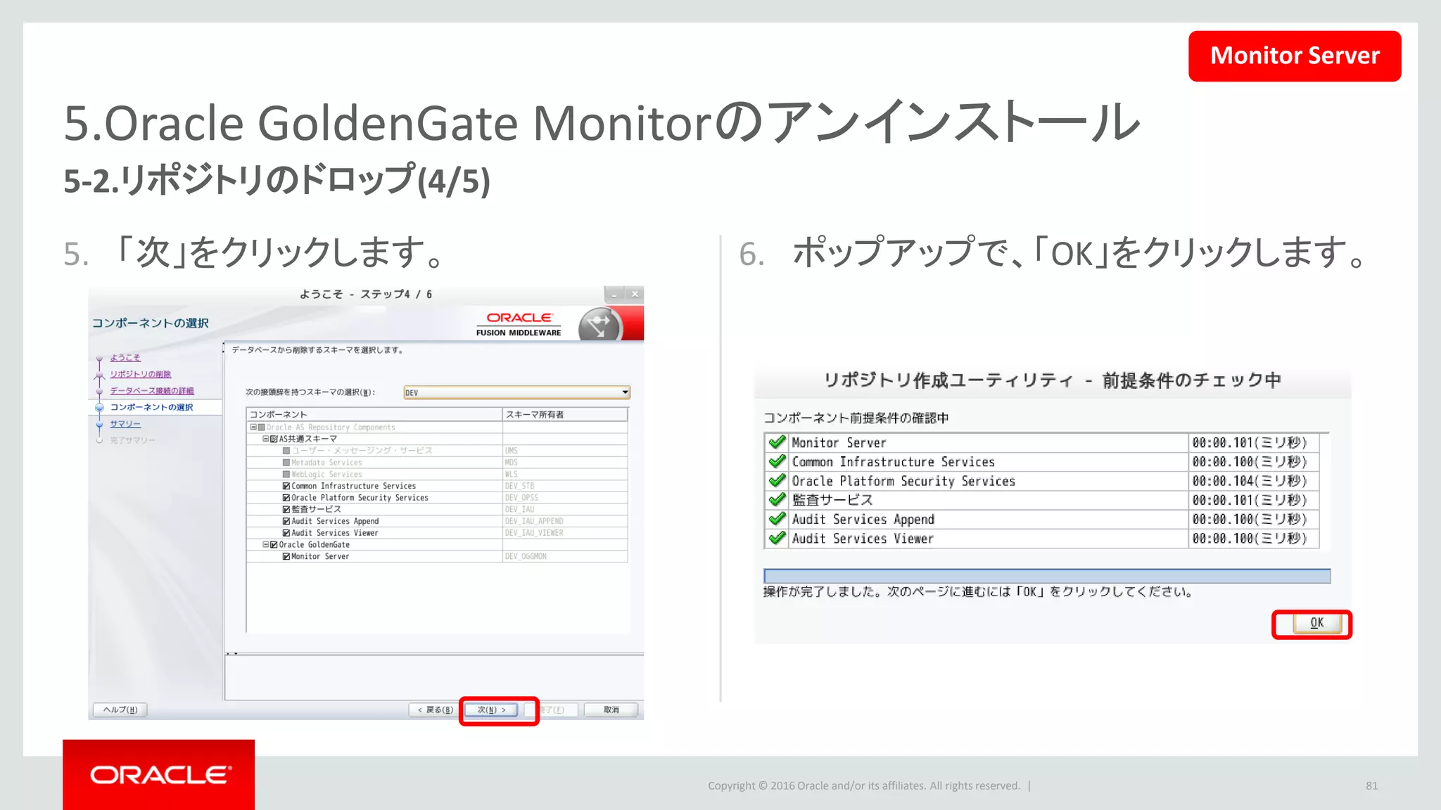Click the DEV_STB schema owner cell
Viewport: 1441px width, 810px height.
pos(565,486)
